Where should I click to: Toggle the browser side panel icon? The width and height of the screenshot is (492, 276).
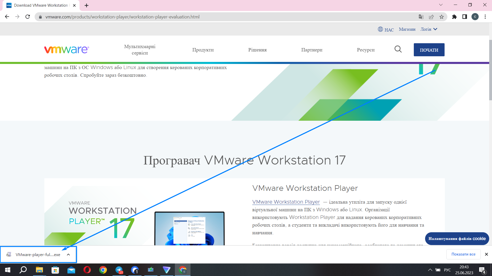tap(465, 17)
